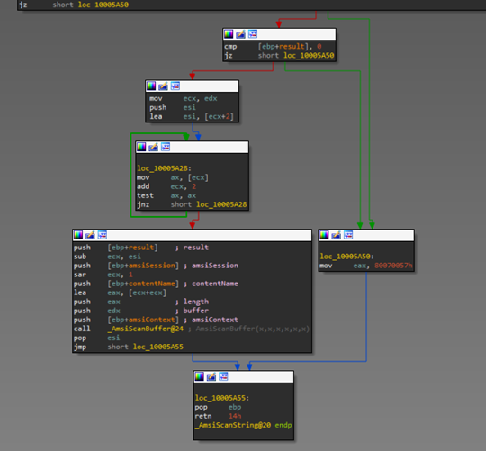
Task: Click the 'push [ebp+contentName]' line
Action: pyautogui.click(x=156, y=284)
